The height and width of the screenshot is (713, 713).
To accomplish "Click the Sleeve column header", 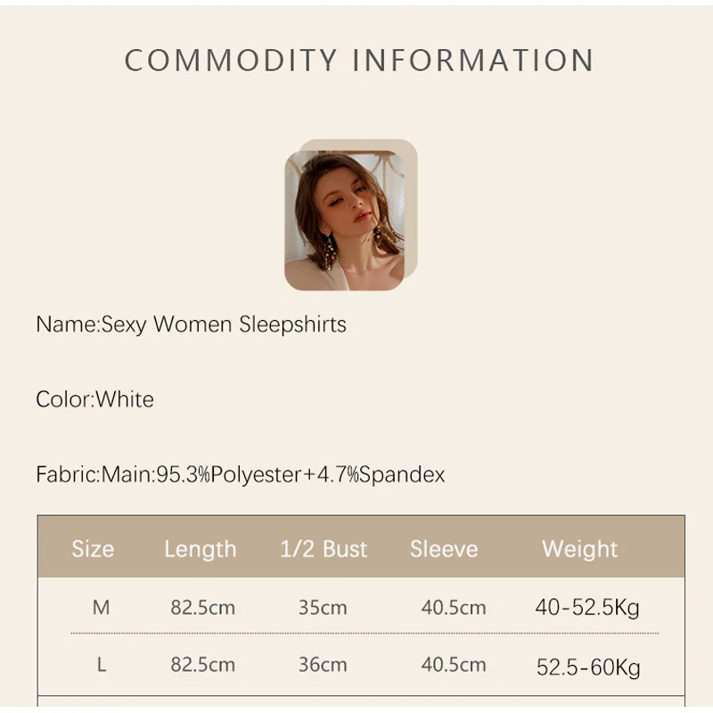I will (x=444, y=549).
